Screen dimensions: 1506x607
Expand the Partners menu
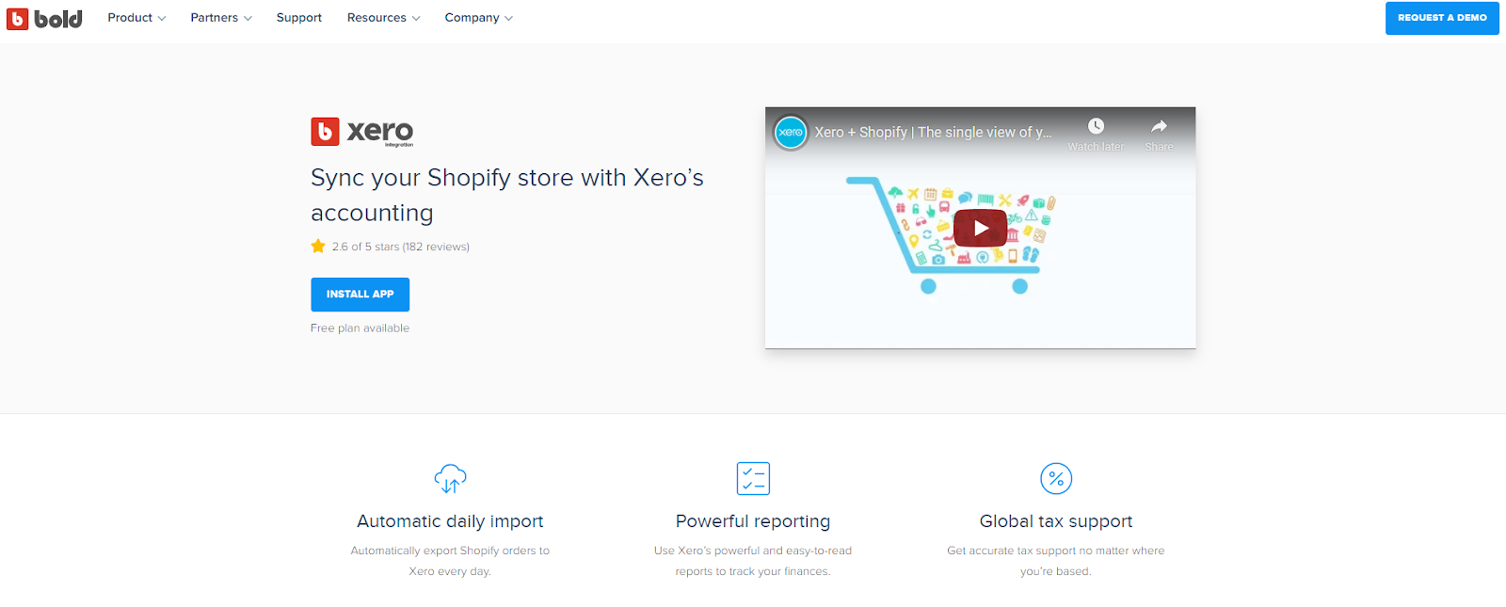click(x=221, y=18)
